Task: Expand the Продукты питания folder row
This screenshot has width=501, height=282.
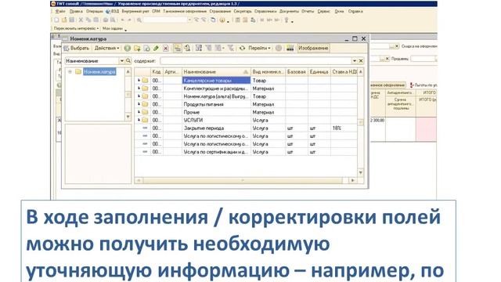Action: point(139,104)
